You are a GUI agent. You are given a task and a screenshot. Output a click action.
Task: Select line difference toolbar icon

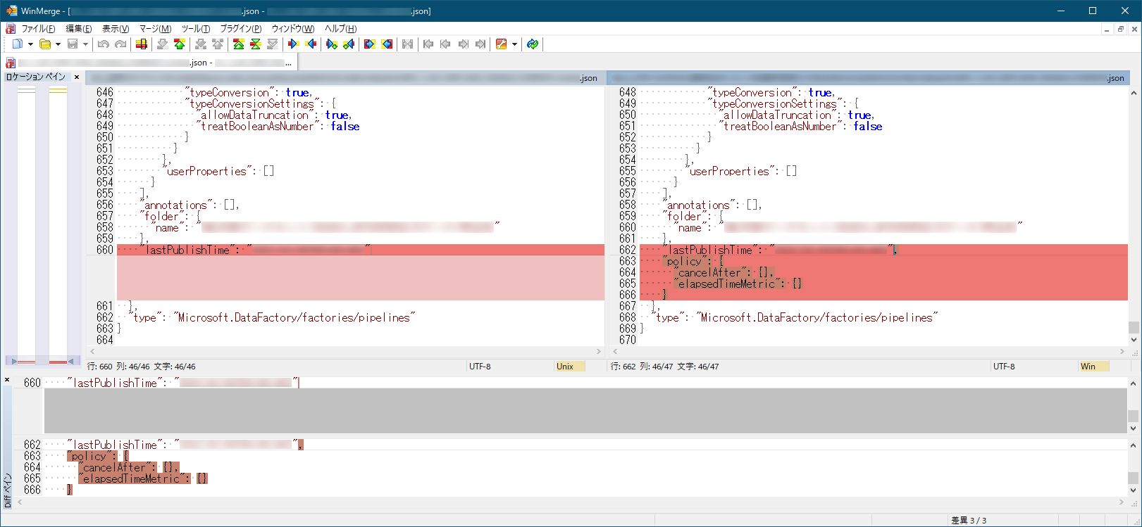click(x=142, y=44)
